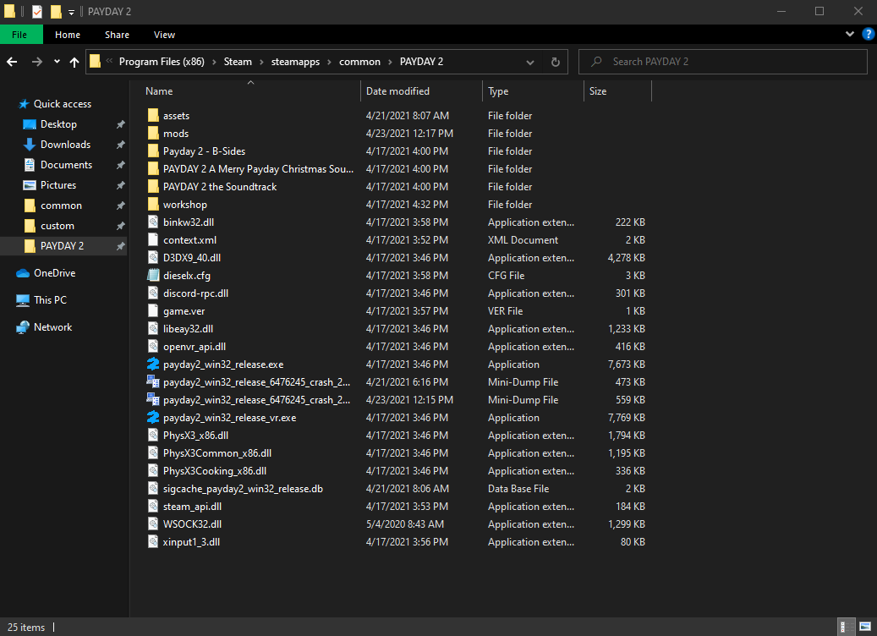Expand chevron after steamapps in address bar
This screenshot has width=877, height=636.
[330, 62]
